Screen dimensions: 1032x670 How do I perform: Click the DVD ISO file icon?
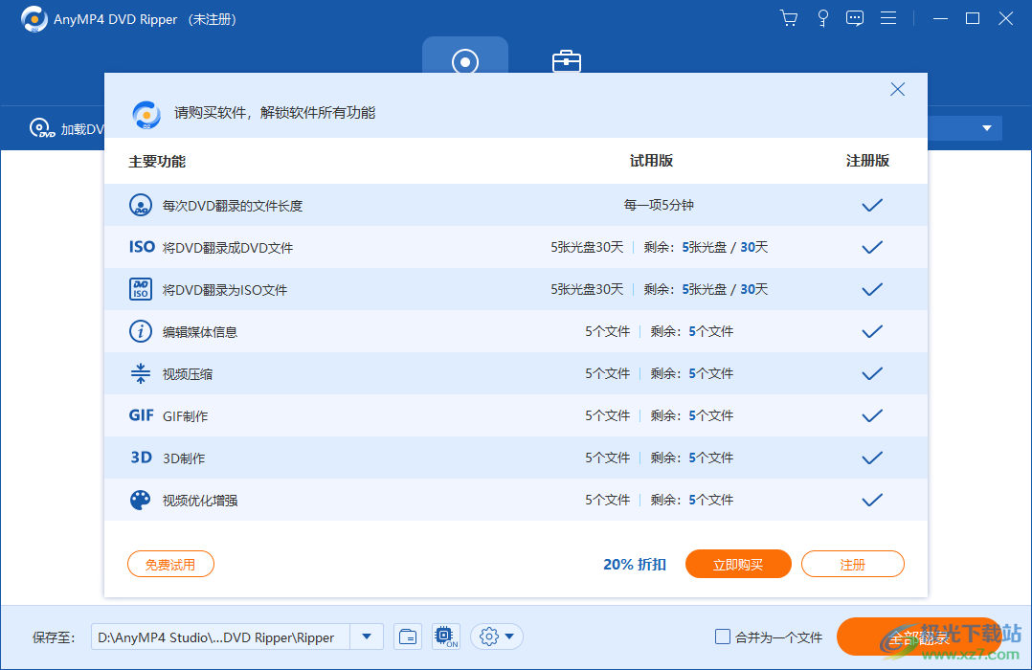[x=140, y=289]
